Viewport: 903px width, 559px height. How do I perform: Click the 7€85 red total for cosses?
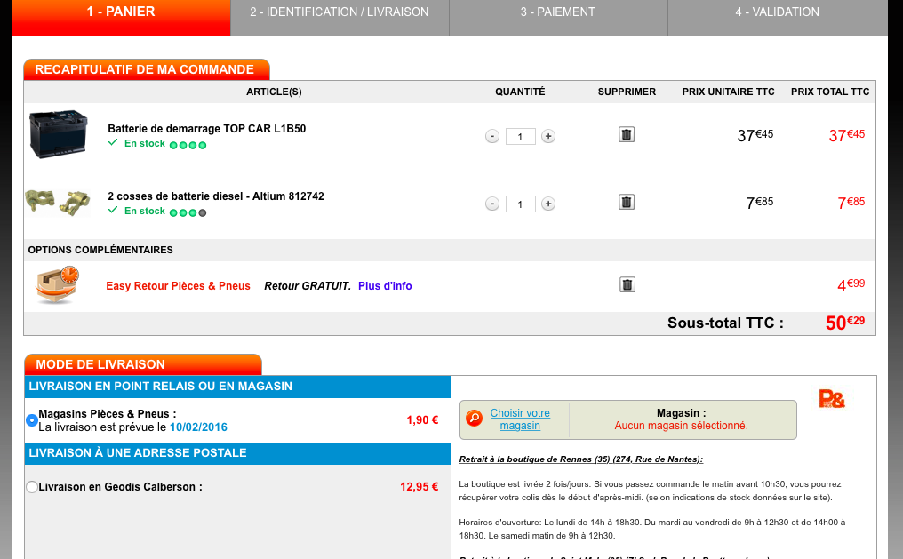tap(851, 203)
